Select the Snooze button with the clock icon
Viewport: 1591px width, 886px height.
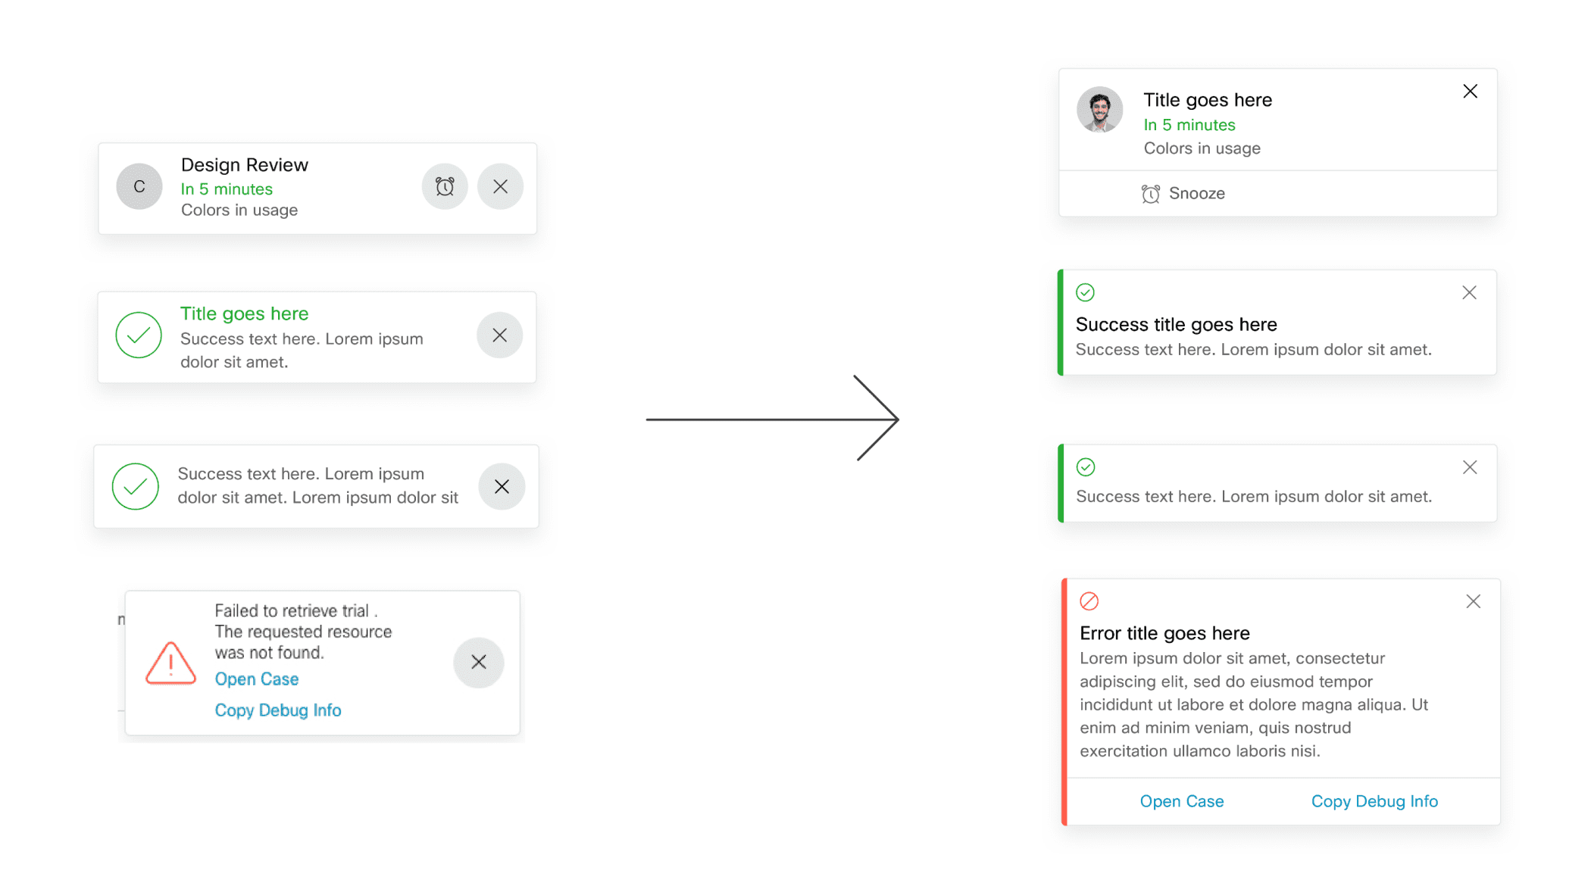pos(1183,194)
